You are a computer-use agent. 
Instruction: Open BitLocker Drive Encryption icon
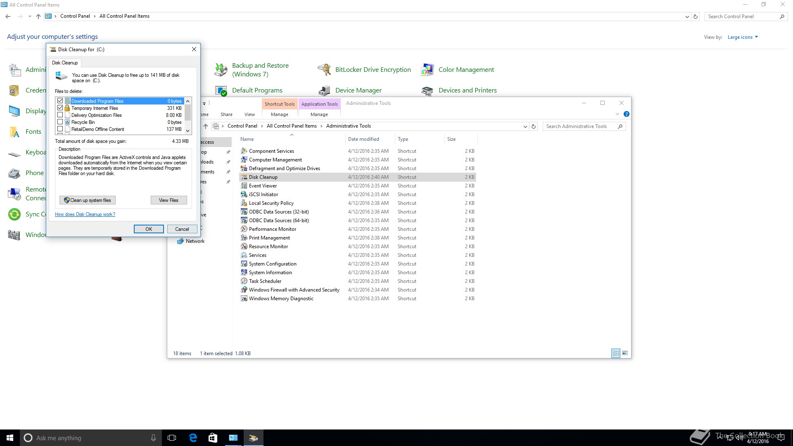point(324,70)
